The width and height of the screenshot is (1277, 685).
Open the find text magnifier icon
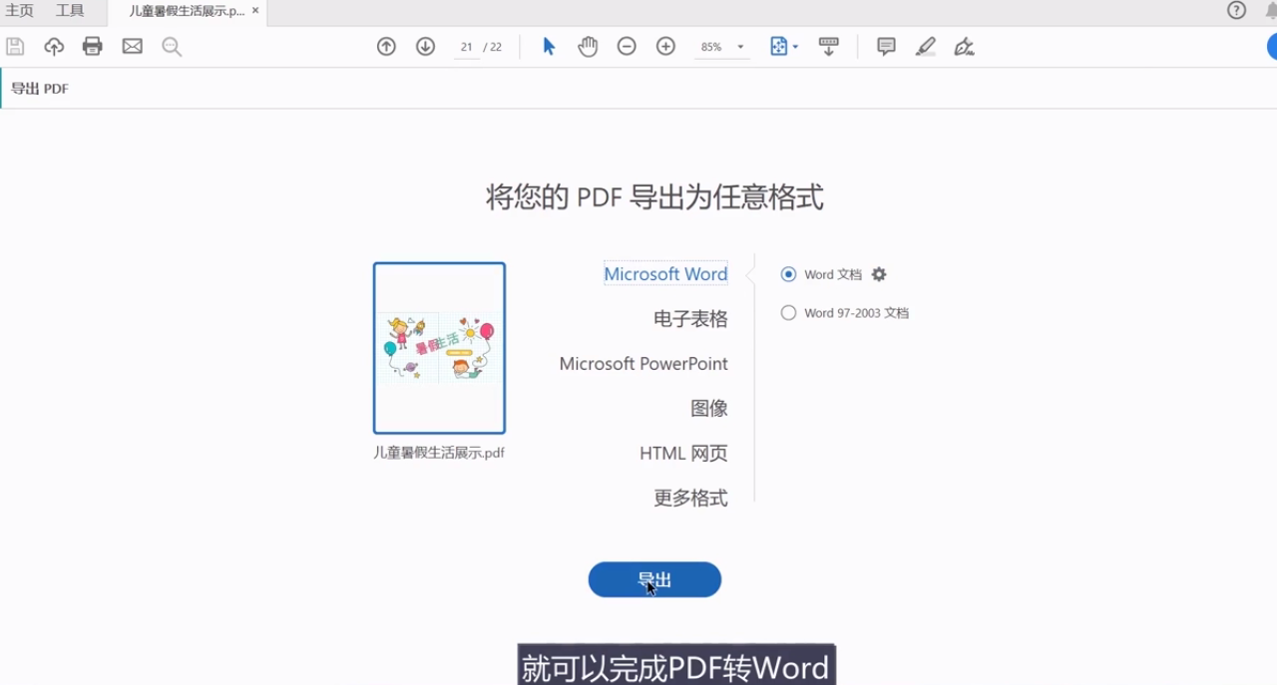(172, 47)
